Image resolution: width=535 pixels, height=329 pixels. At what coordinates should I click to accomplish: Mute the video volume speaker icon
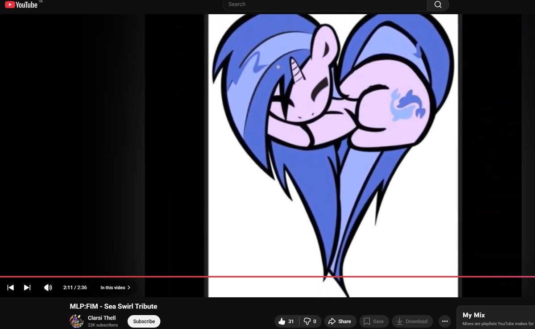point(48,287)
